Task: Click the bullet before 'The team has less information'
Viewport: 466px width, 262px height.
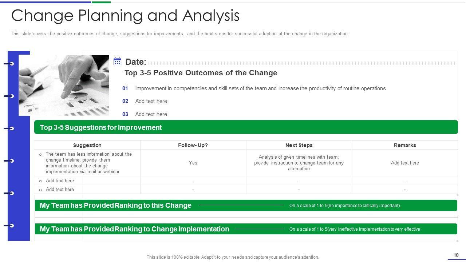Action: 40,154
